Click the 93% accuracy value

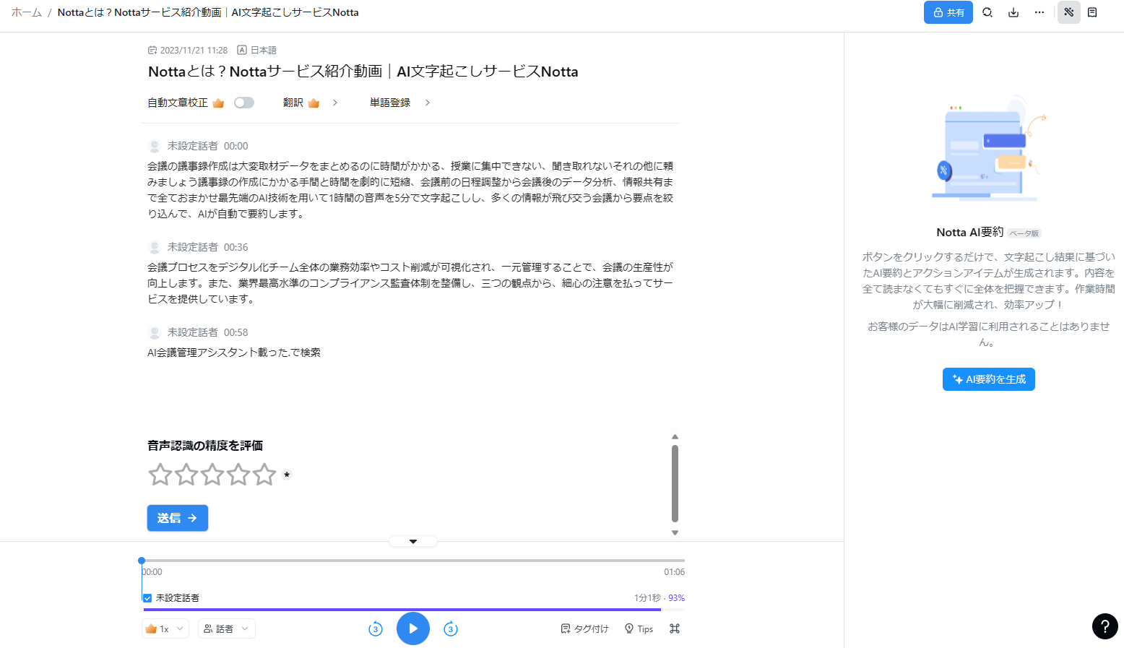click(676, 598)
